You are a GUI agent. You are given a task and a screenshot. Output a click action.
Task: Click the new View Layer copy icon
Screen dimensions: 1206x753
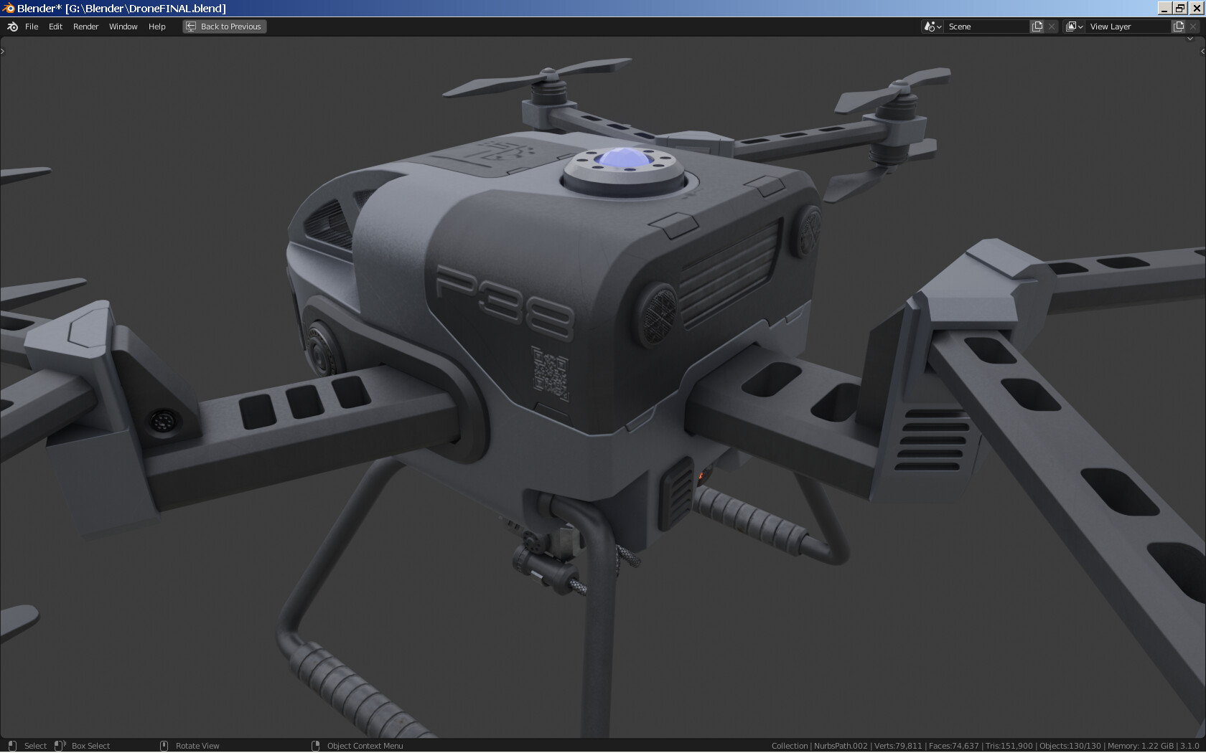click(x=1178, y=27)
